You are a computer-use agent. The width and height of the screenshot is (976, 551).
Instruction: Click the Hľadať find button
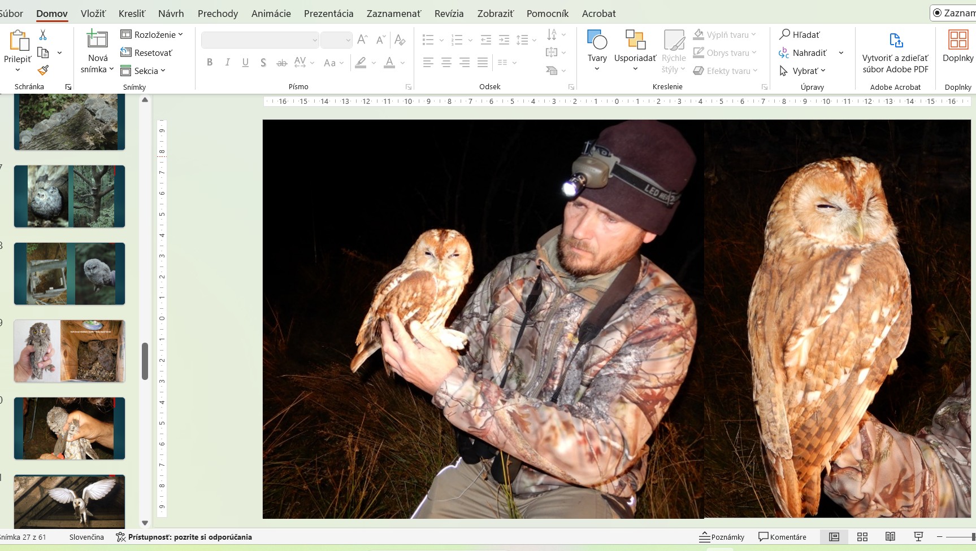coord(800,34)
